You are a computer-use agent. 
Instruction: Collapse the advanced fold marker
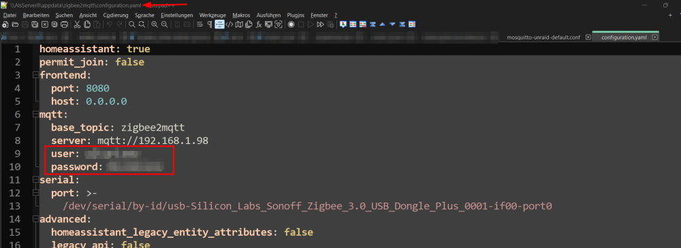35,219
